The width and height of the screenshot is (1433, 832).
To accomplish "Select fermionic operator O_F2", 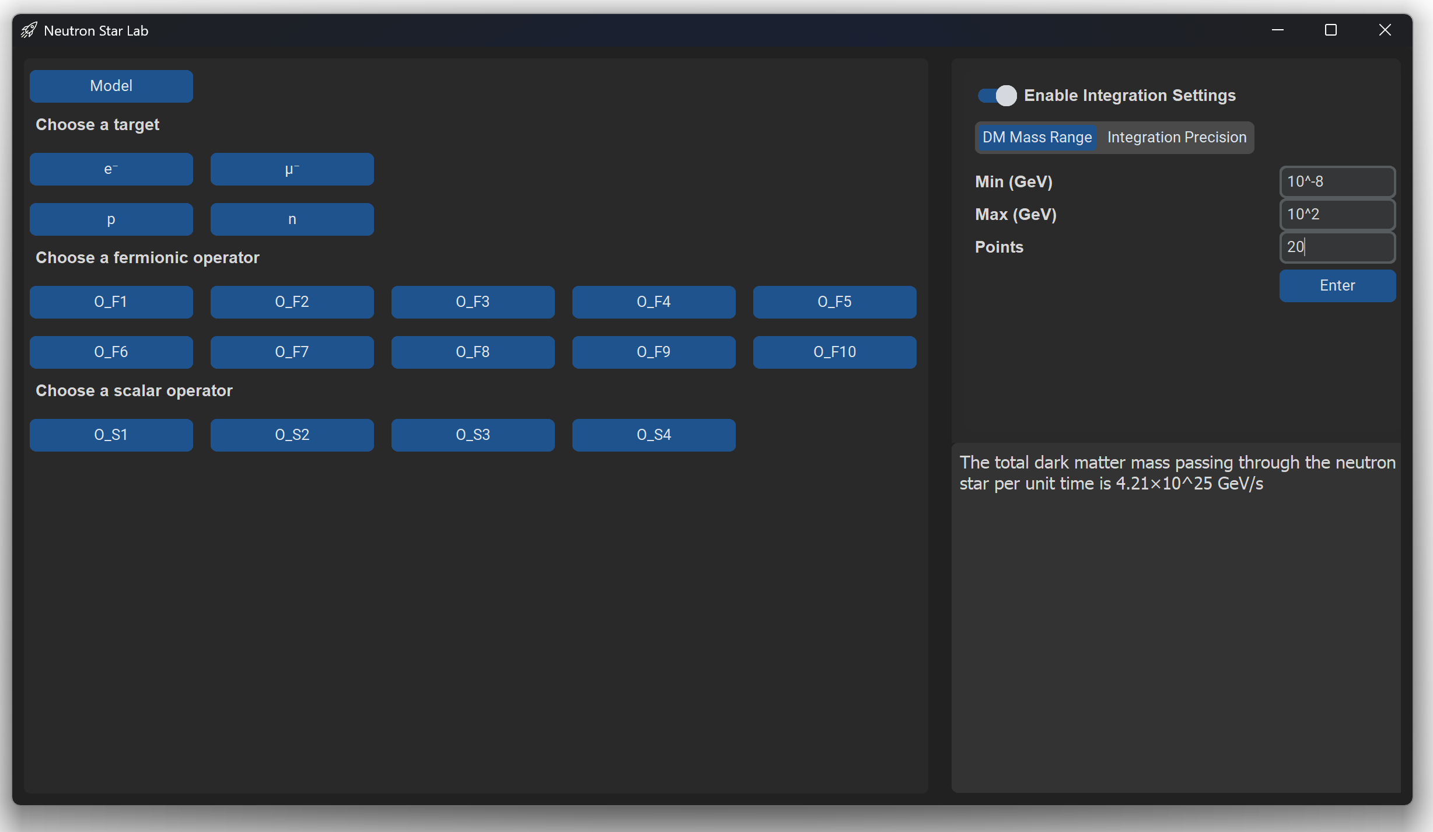I will (x=292, y=302).
